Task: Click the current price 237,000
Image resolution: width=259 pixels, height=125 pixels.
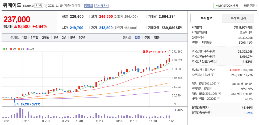Action: coord(17,19)
